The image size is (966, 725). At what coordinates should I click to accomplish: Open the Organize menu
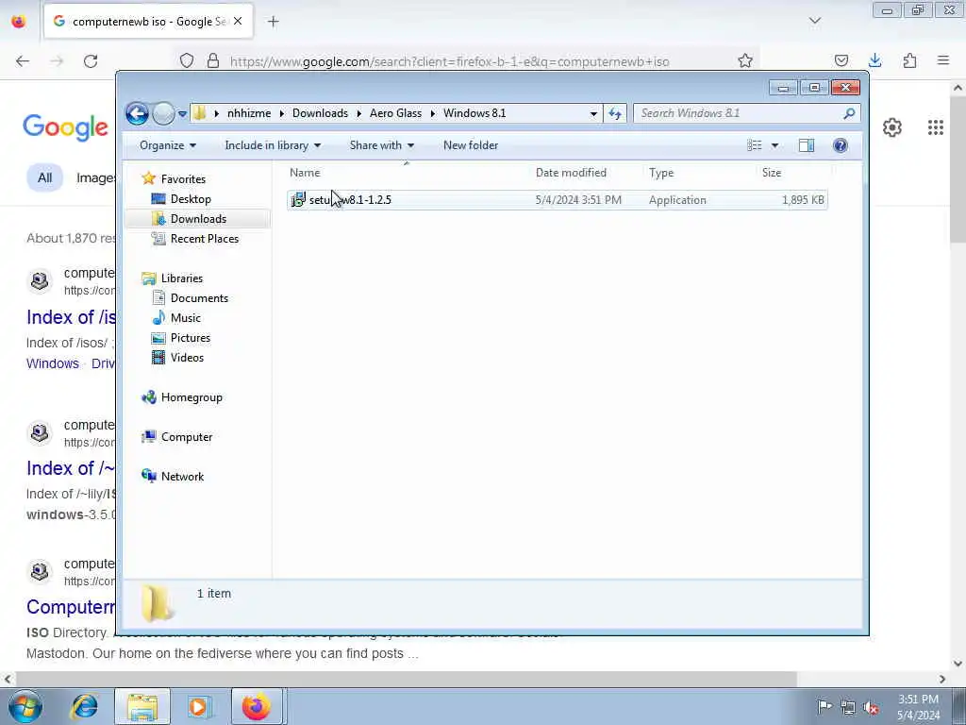click(x=168, y=145)
